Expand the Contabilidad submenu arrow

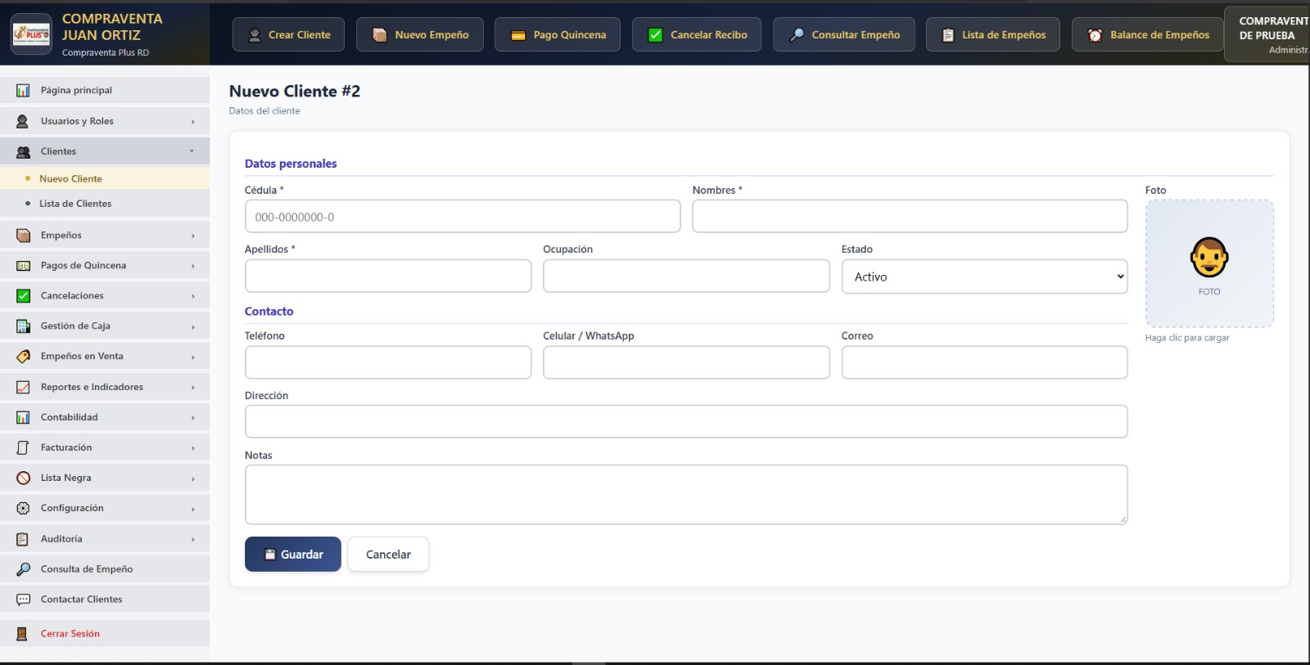tap(193, 418)
